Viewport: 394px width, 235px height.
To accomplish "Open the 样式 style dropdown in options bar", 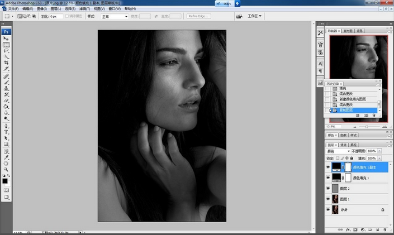I will pos(115,16).
